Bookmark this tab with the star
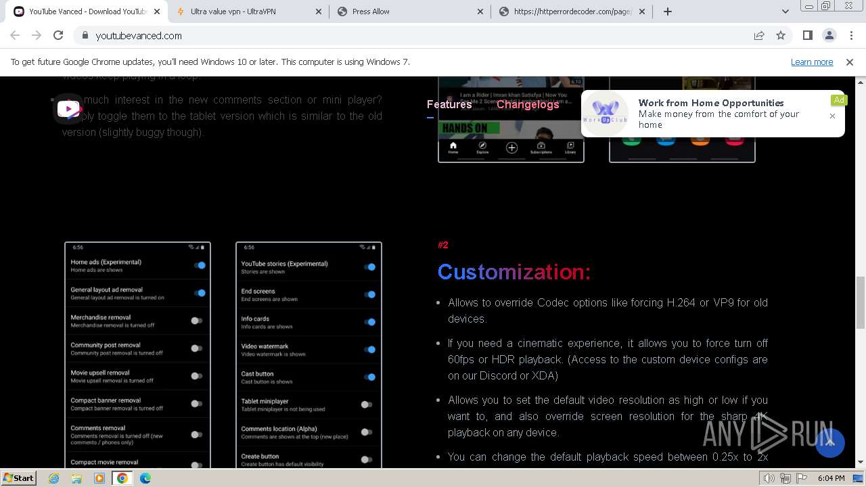The height and width of the screenshot is (487, 866). pos(781,35)
